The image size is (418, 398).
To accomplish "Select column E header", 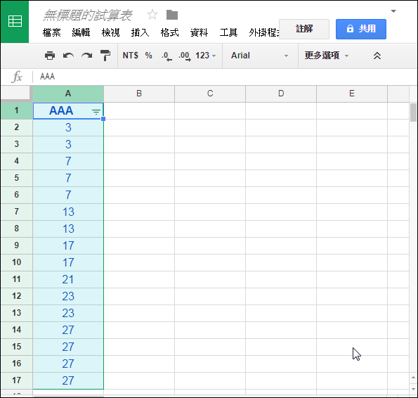I will 352,94.
